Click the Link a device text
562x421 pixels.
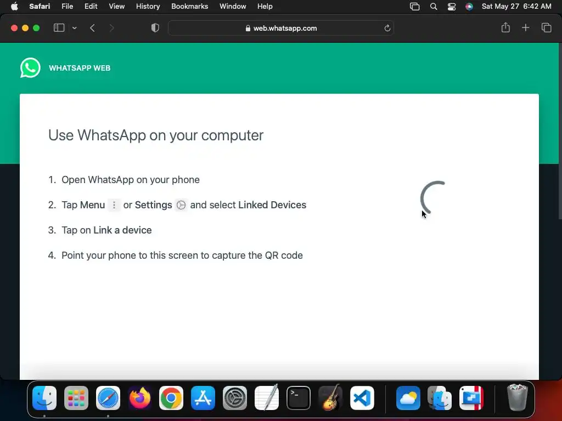(122, 230)
